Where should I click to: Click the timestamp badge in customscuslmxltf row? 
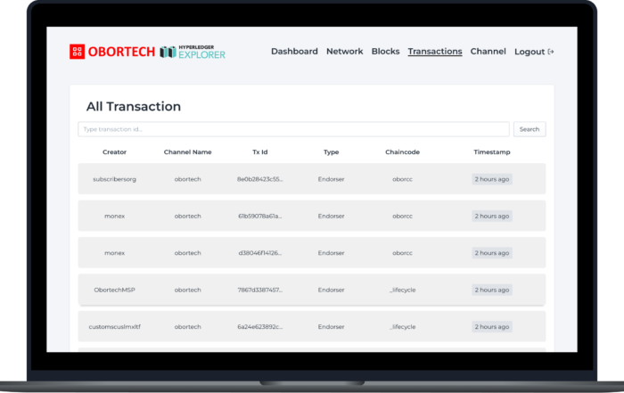[x=492, y=327]
